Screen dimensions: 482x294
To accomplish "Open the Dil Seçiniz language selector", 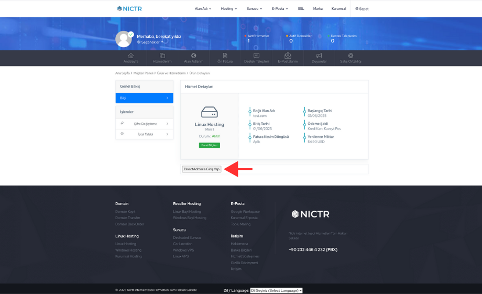I will [x=276, y=290].
